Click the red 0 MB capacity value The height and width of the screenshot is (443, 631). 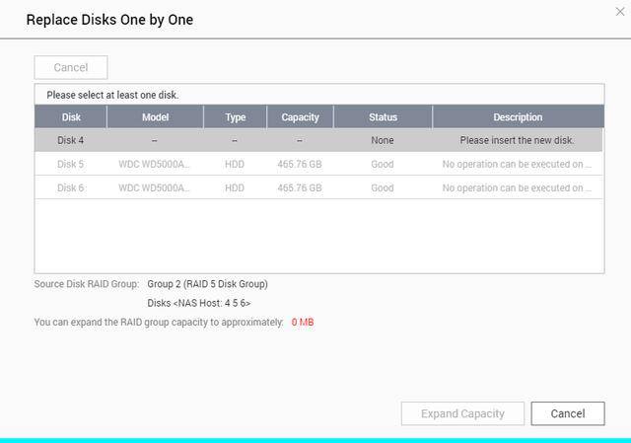[x=303, y=323]
